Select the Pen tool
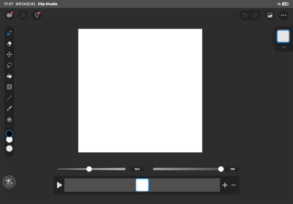 click(9, 33)
